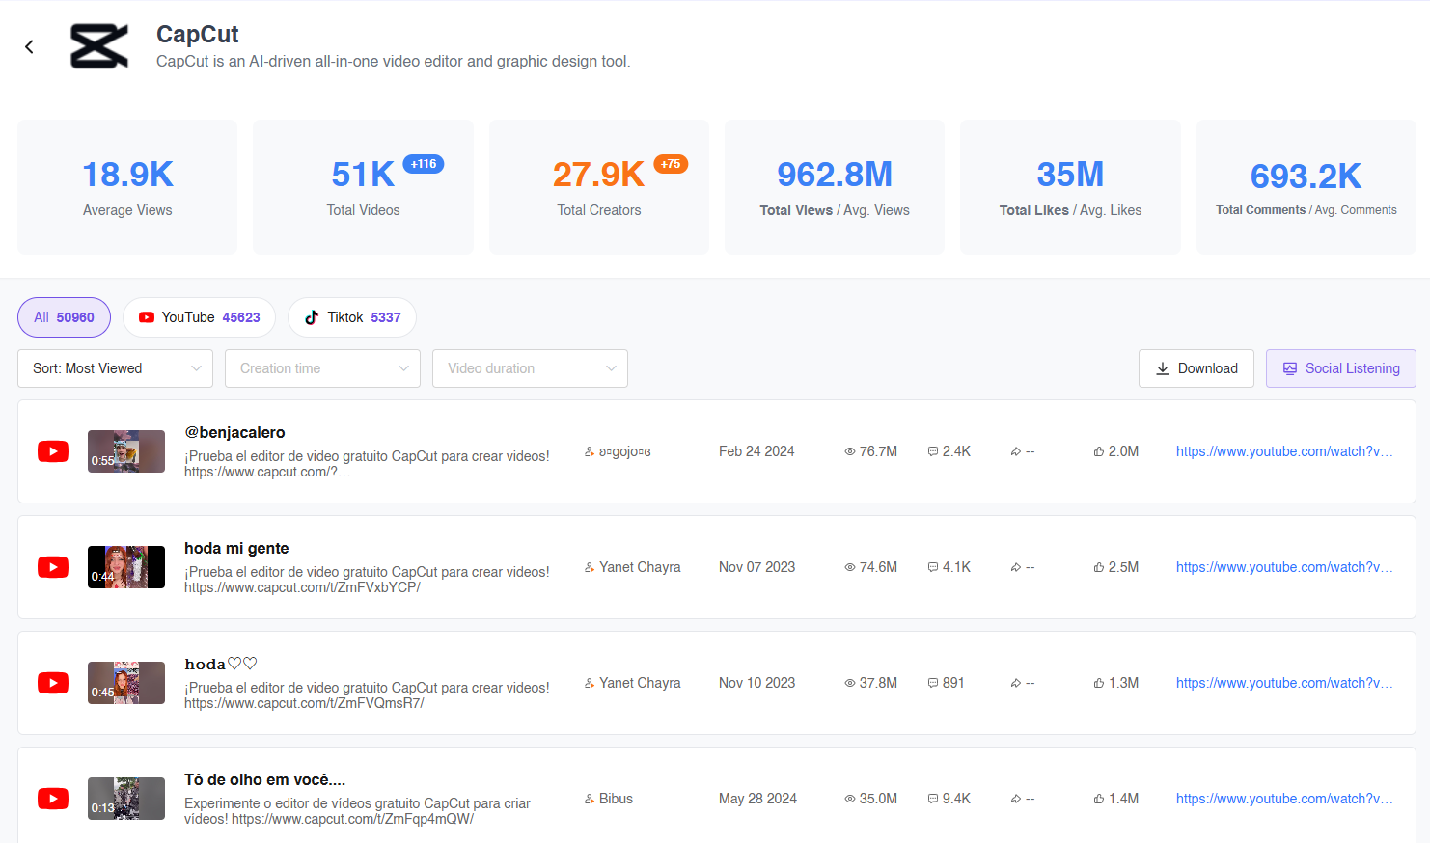Select the All 50960 tab
This screenshot has height=843, width=1430.
pos(64,317)
